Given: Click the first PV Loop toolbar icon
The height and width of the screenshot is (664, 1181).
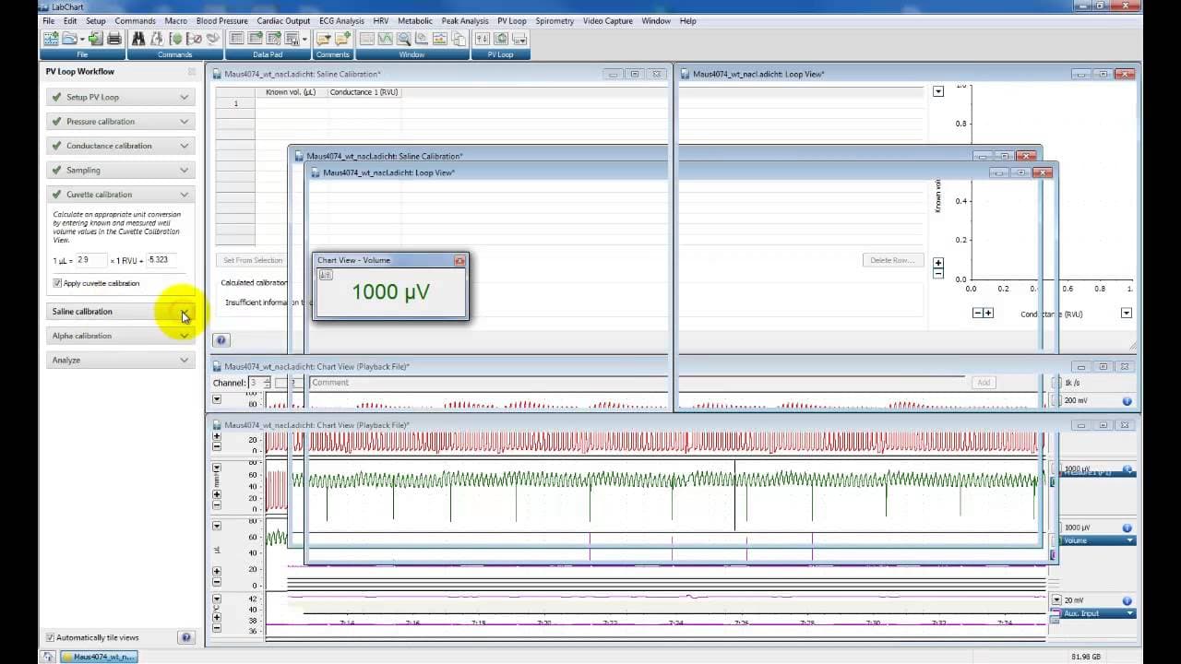Looking at the screenshot, I should (483, 39).
